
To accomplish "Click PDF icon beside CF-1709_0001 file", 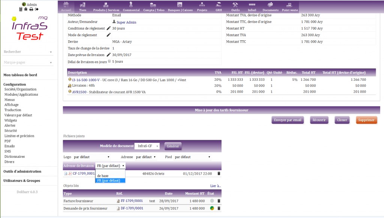I will point(70,174).
